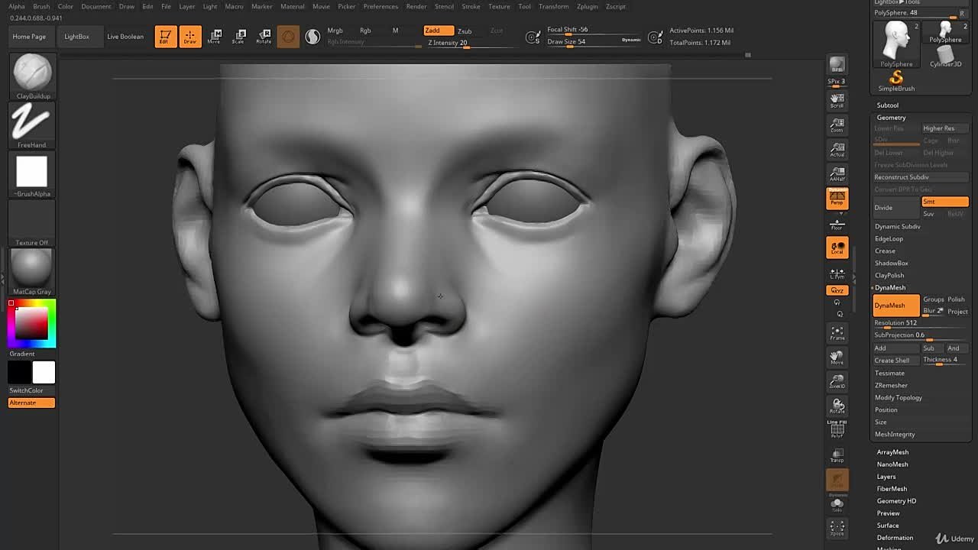This screenshot has height=550, width=978.
Task: Click the Z Intensity slider
Action: (458, 44)
